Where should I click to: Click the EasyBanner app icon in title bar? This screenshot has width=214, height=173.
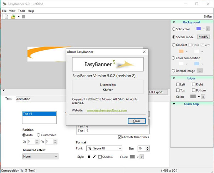4,4
